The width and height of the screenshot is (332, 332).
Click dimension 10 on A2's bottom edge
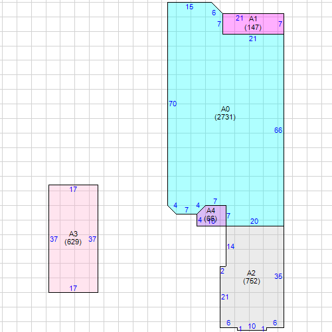[252, 326]
